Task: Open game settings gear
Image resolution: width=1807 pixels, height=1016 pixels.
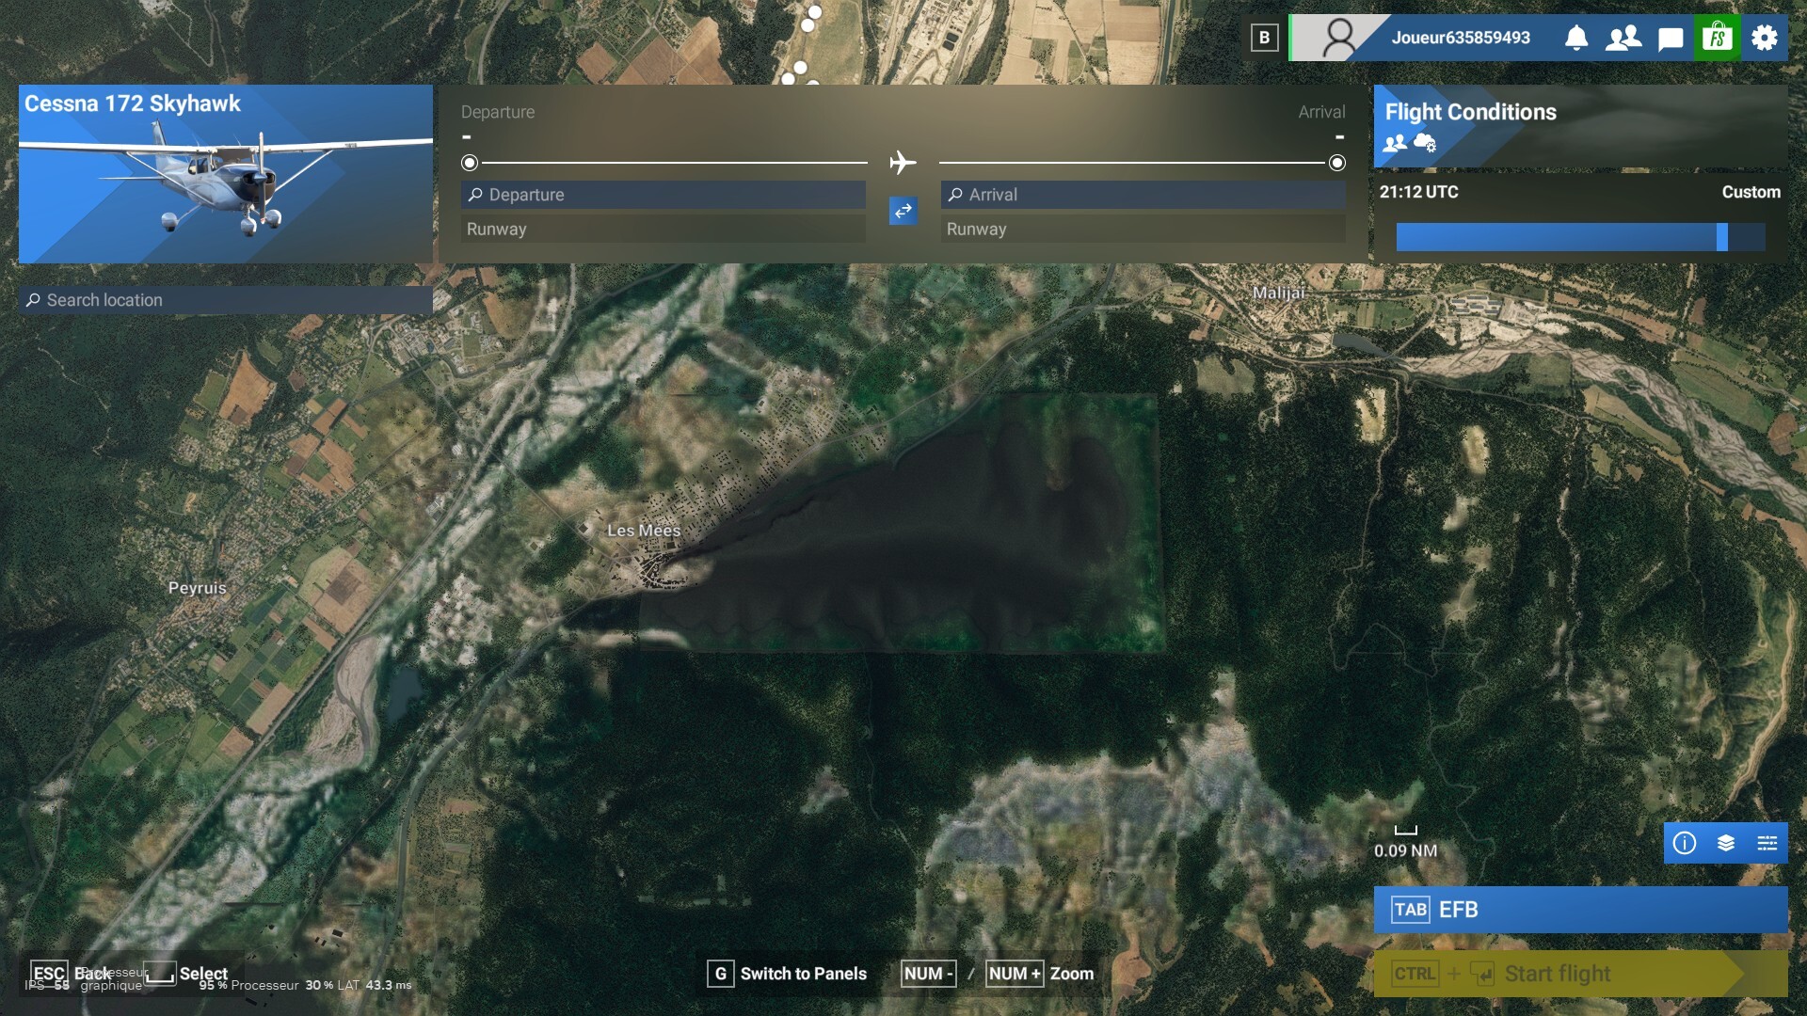Action: tap(1765, 38)
